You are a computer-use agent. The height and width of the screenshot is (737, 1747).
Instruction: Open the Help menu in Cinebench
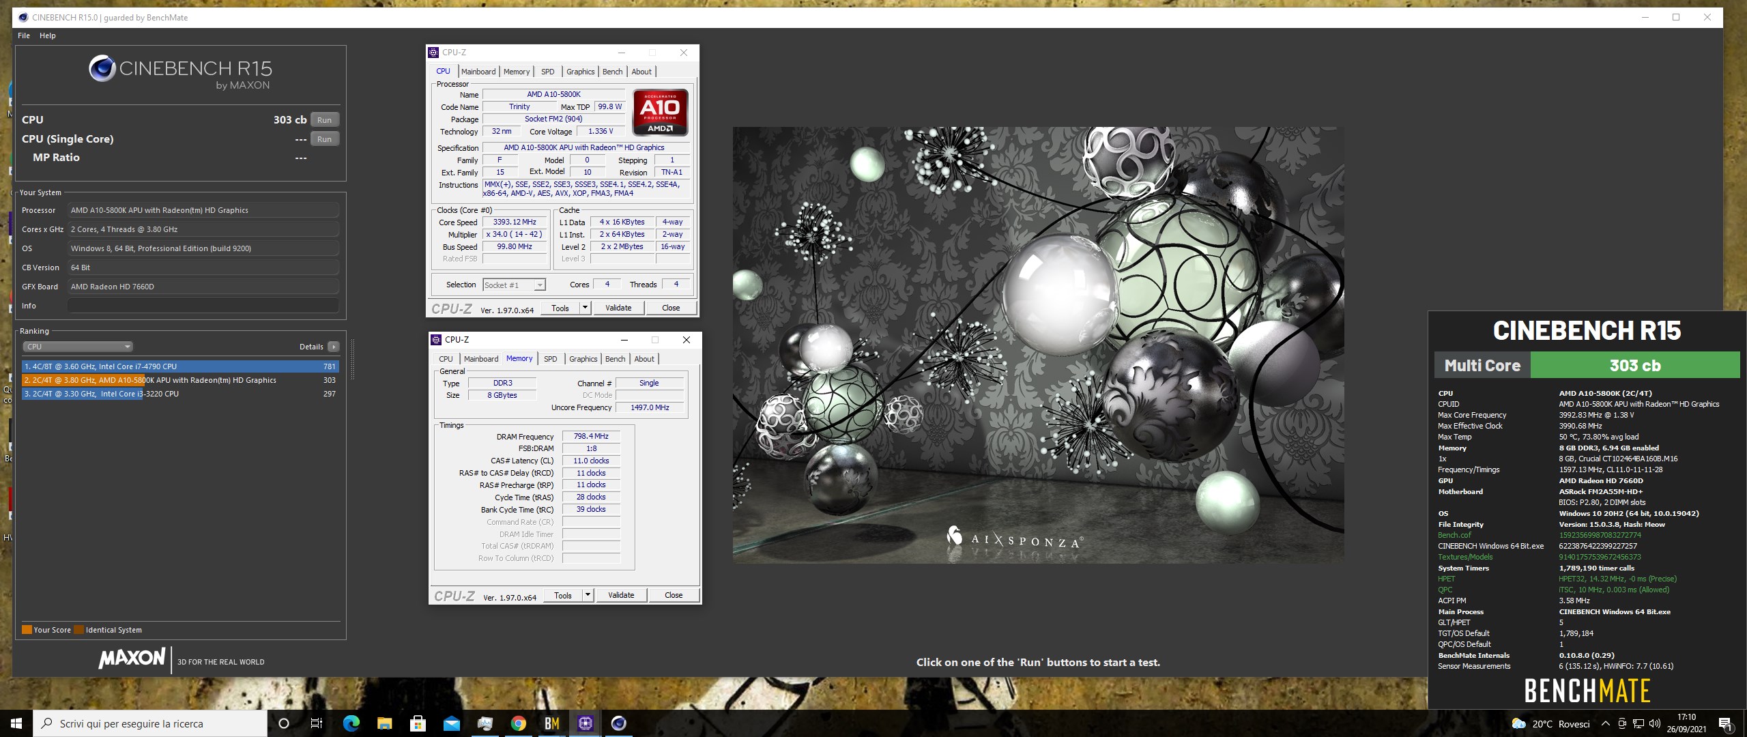[x=47, y=35]
